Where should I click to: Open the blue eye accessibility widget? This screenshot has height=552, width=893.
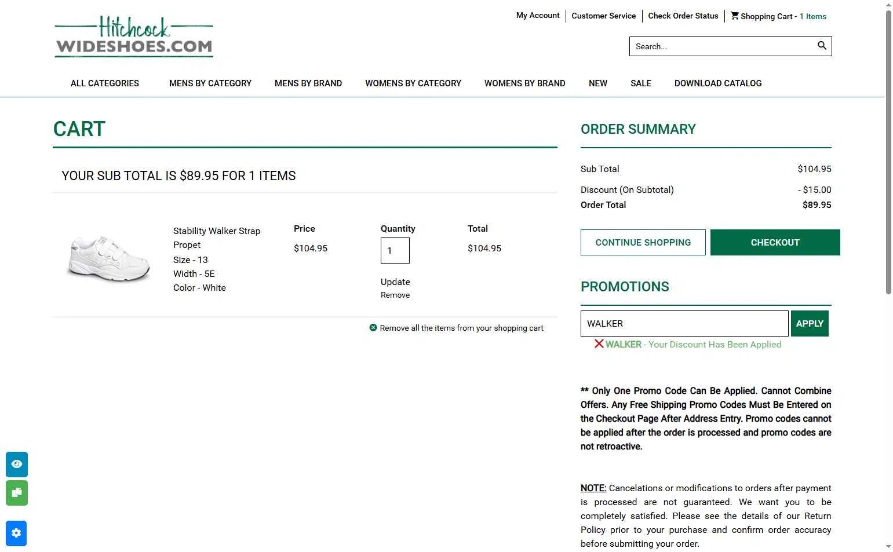point(17,464)
